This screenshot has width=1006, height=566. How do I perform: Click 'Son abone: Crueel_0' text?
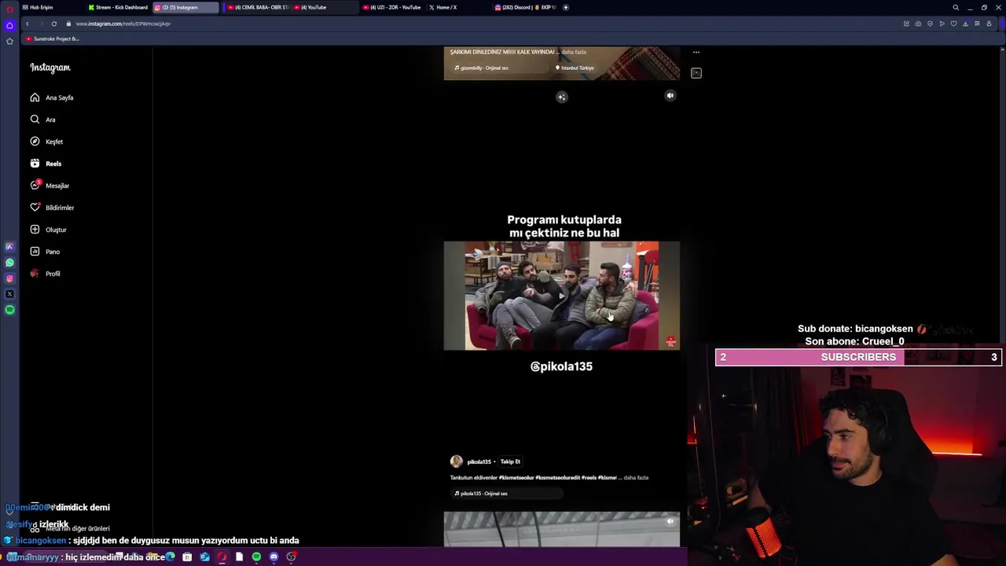(854, 341)
